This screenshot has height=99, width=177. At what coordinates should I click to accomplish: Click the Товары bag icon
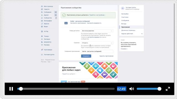tap(42, 36)
